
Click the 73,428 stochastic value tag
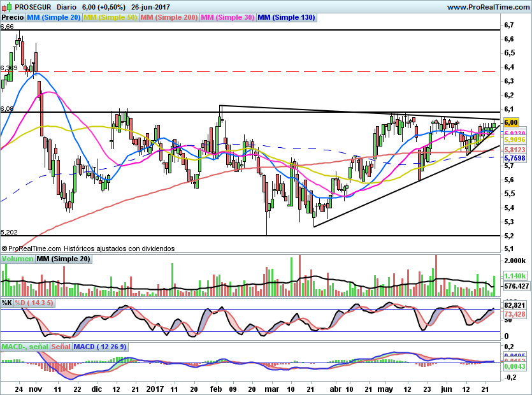(x=515, y=314)
